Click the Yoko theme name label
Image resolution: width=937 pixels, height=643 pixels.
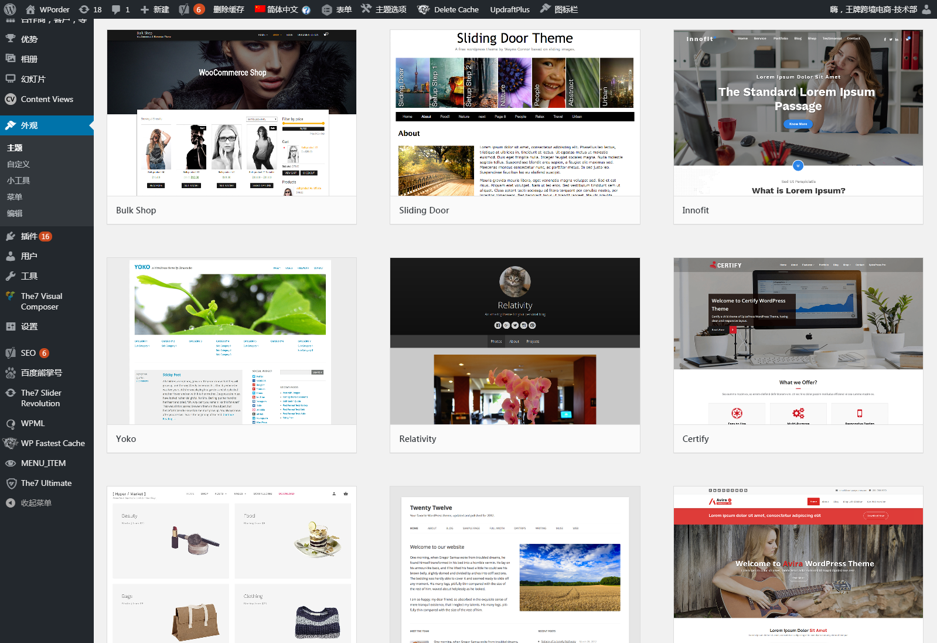tap(126, 439)
